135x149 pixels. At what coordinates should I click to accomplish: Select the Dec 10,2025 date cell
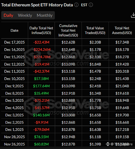(x=15, y=79)
